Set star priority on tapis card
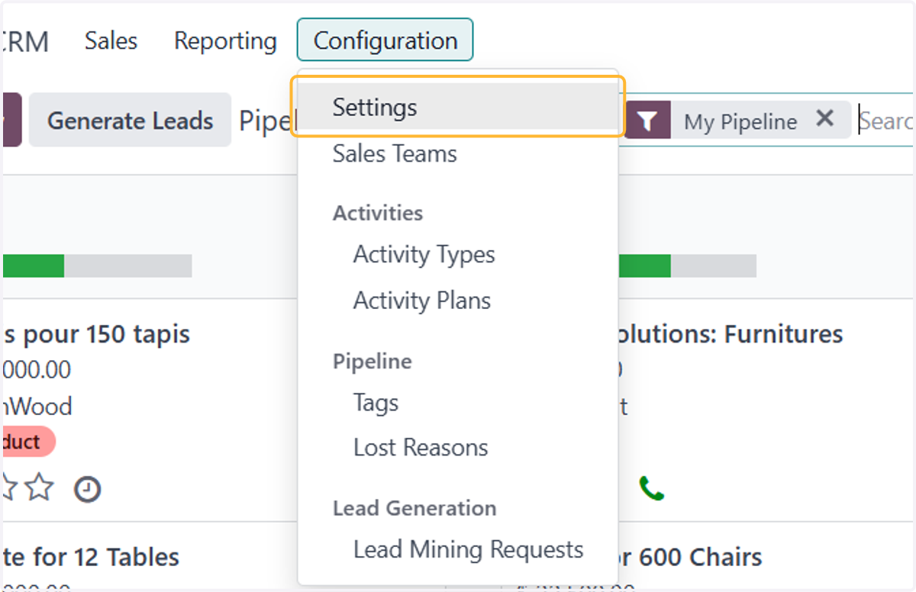 coord(40,488)
